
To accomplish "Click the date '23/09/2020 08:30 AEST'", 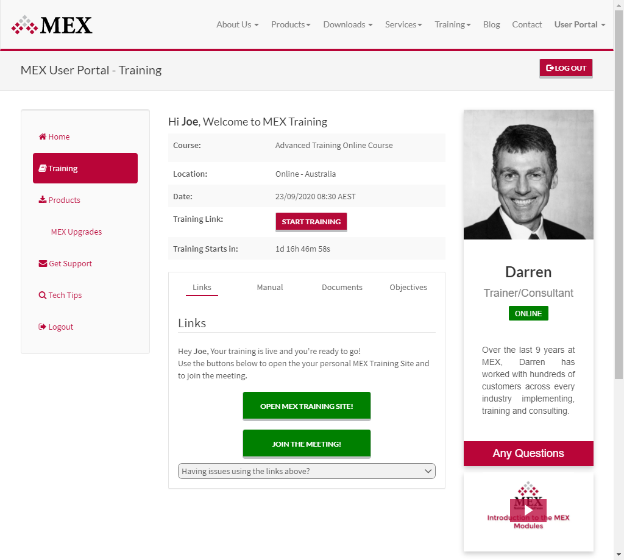I will click(316, 197).
